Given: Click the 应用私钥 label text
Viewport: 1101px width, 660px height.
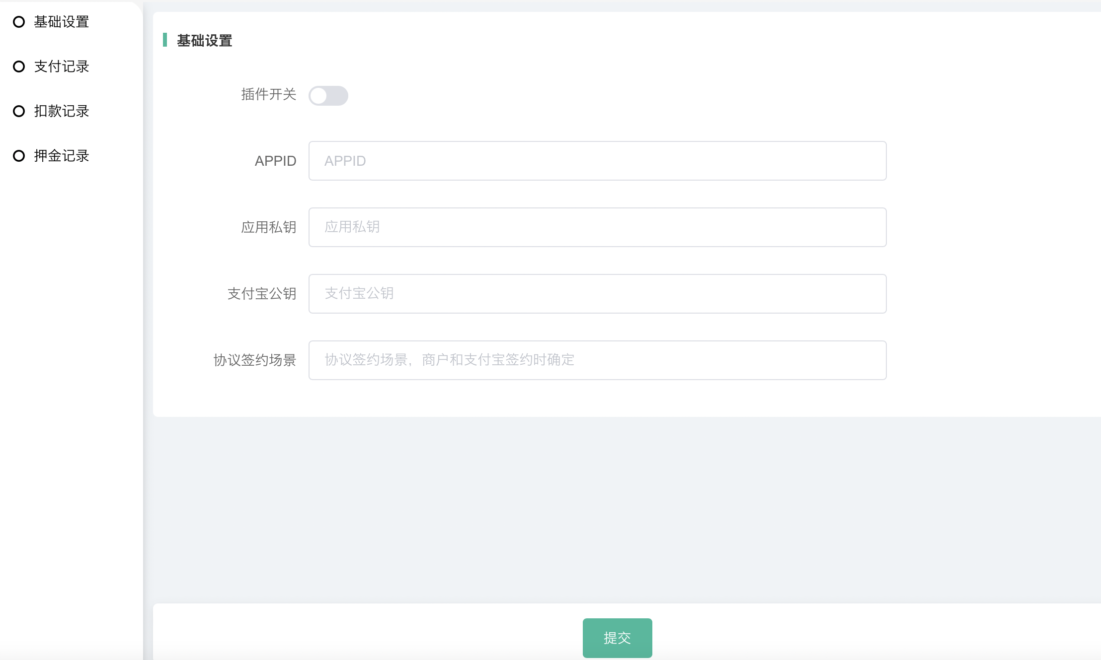Looking at the screenshot, I should (268, 227).
